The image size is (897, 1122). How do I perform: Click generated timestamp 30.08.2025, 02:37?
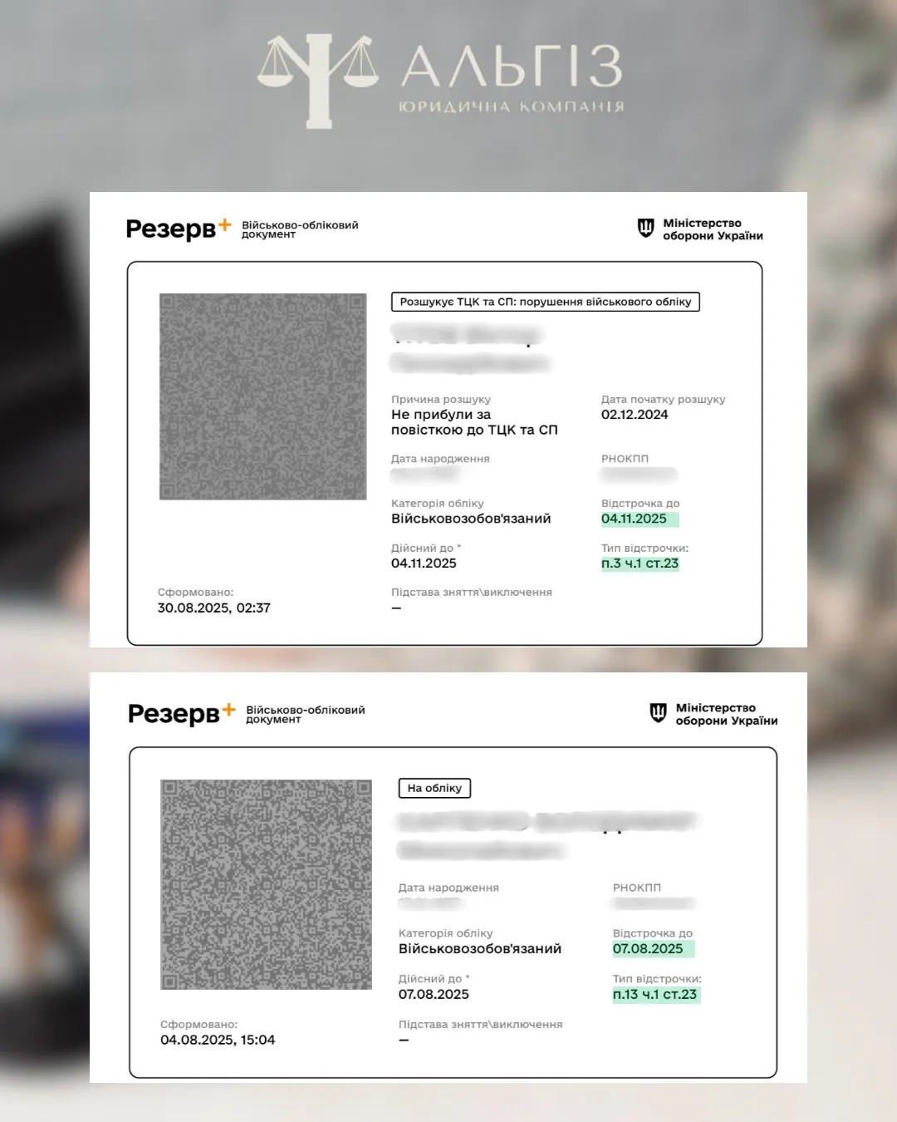(x=213, y=608)
